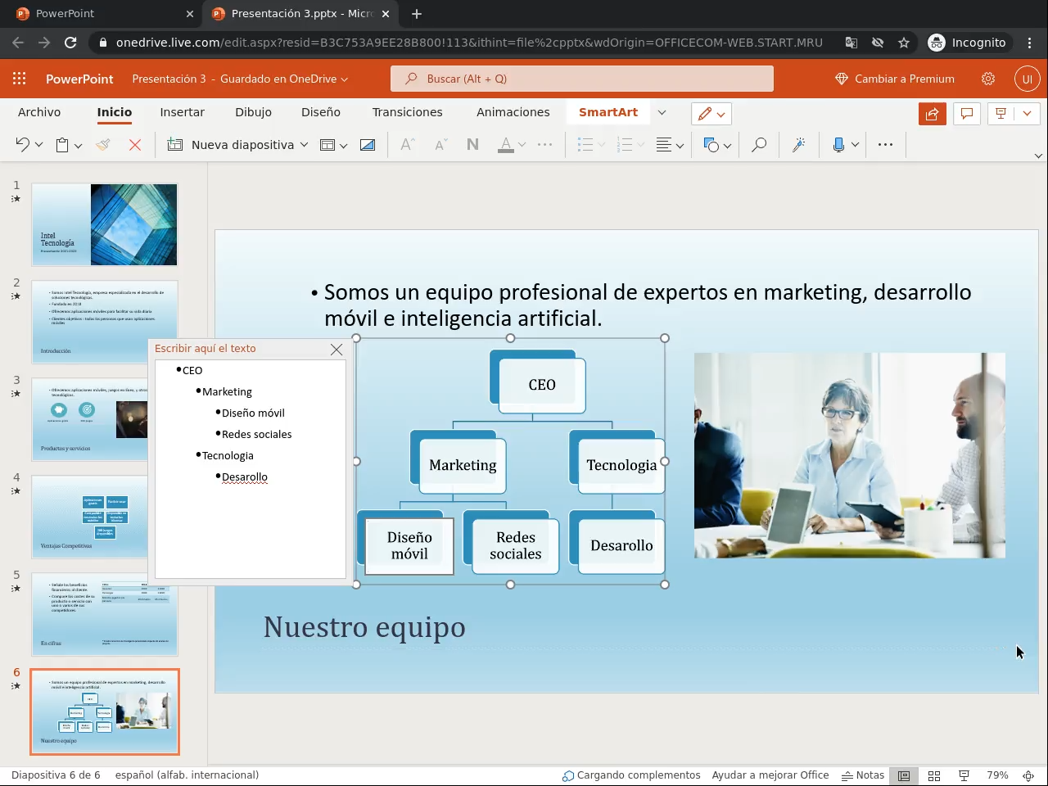Open the Designer magic wand icon
Image resolution: width=1048 pixels, height=786 pixels.
coord(798,145)
